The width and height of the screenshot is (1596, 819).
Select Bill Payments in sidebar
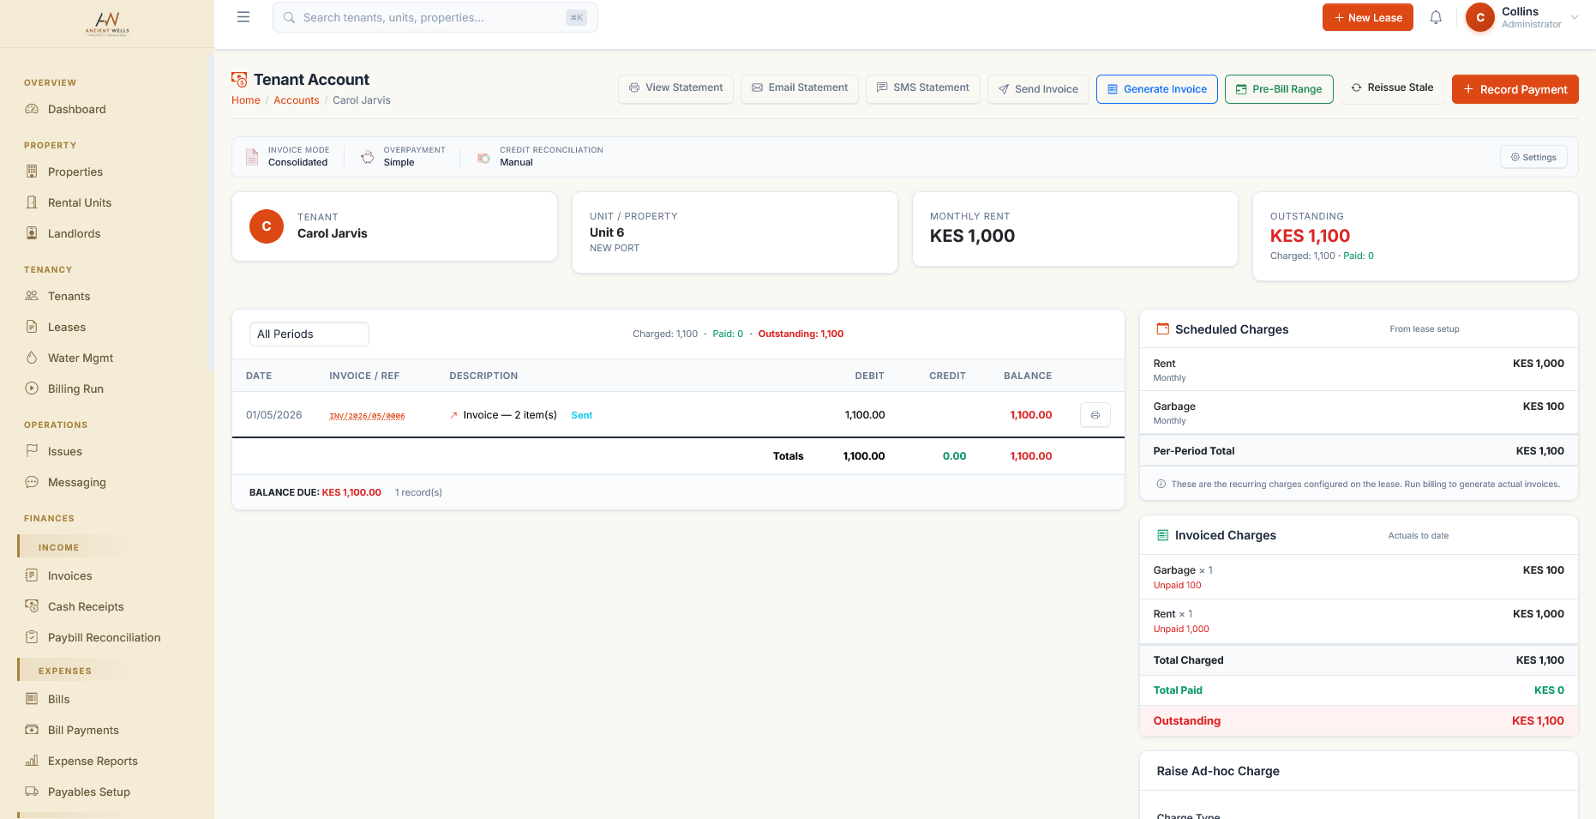(x=83, y=730)
